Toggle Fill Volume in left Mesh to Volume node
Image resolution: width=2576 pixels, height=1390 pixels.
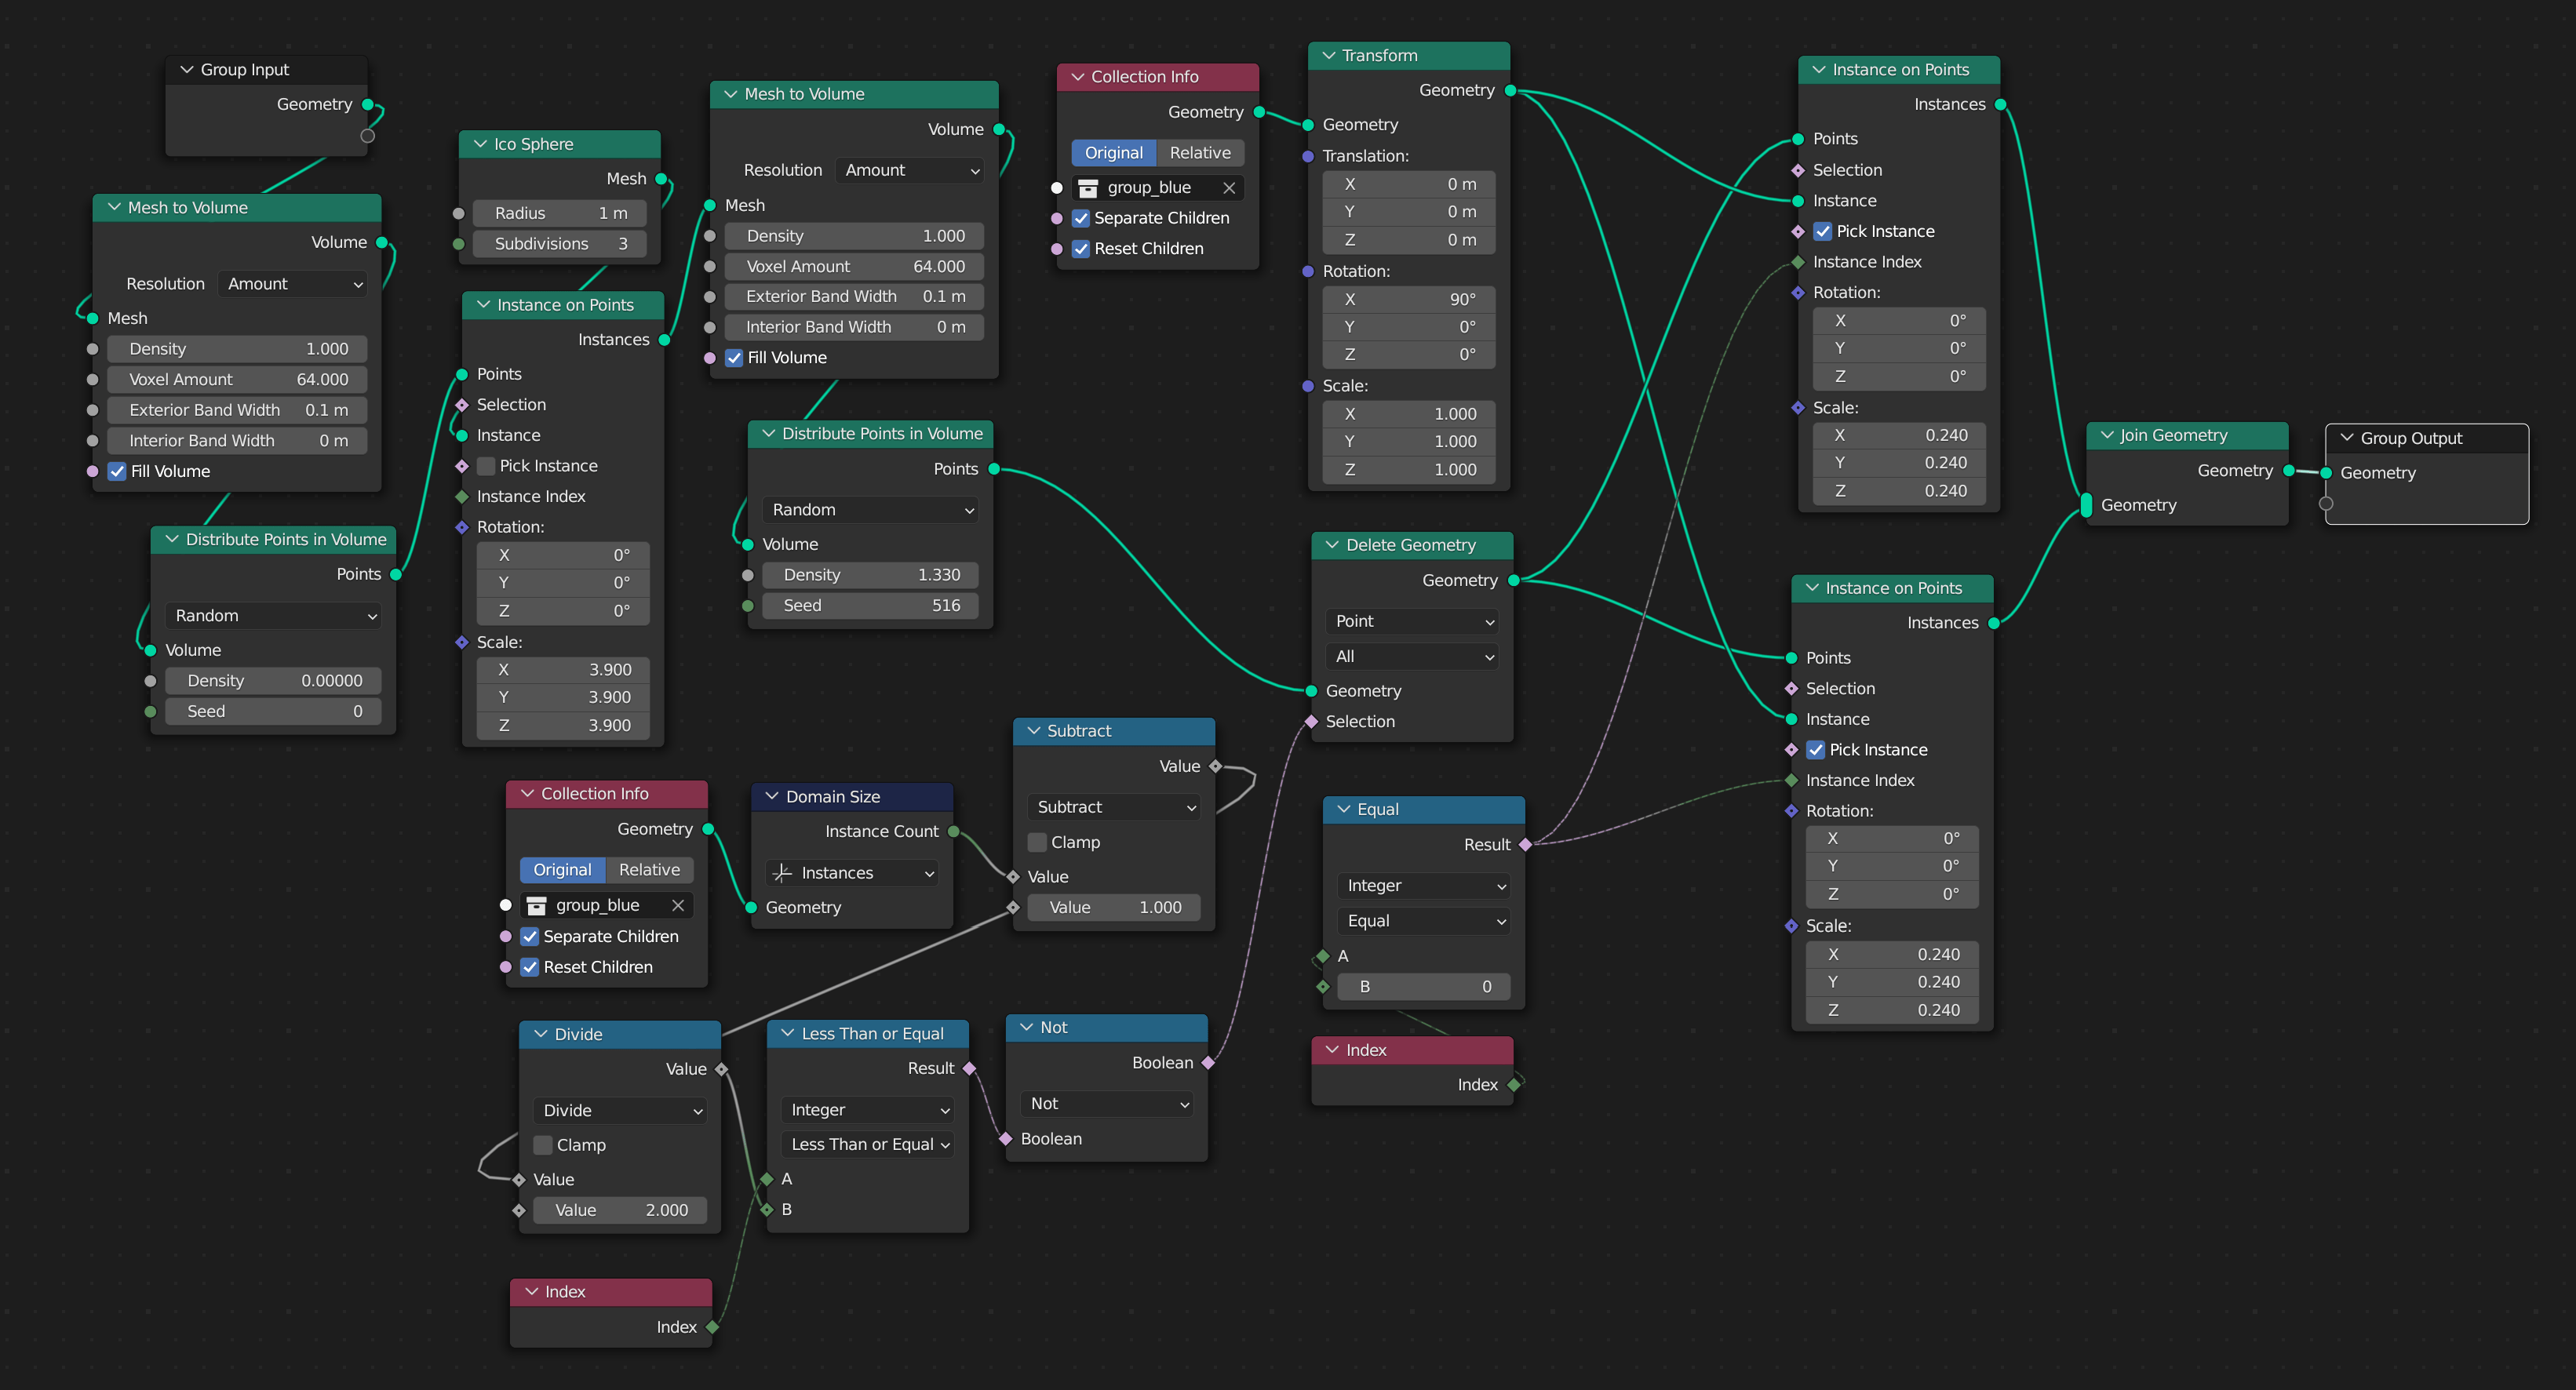click(118, 471)
